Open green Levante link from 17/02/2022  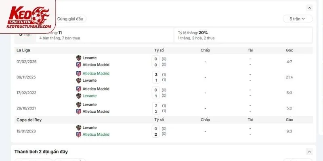90,96
